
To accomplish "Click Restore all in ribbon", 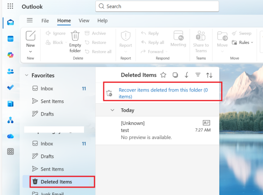I will pyautogui.click(x=98, y=51).
